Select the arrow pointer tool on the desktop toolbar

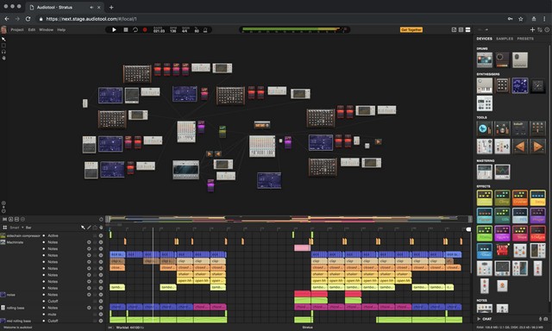point(3,39)
